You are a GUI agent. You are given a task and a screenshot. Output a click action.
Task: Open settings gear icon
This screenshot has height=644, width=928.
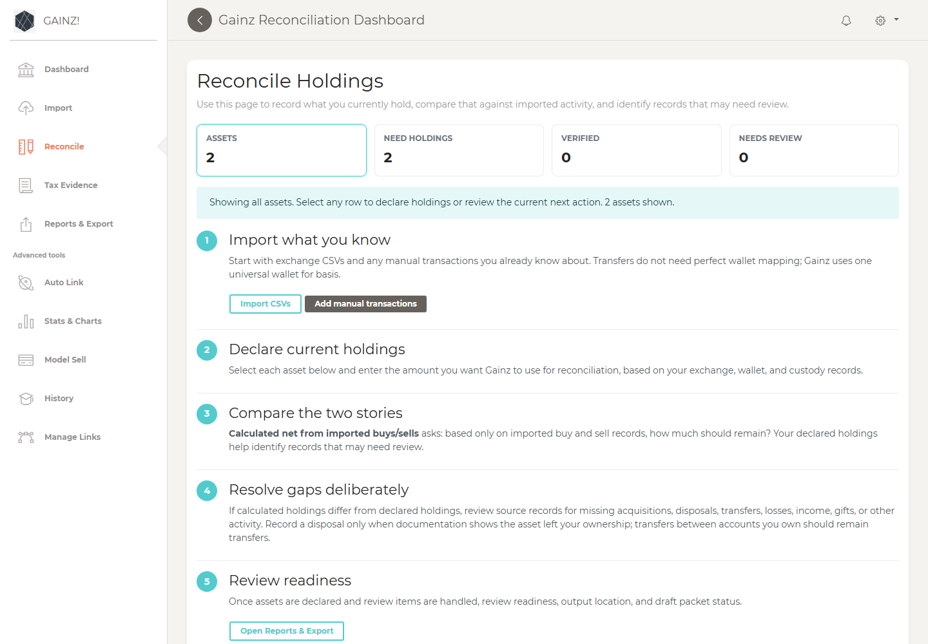[x=880, y=21]
